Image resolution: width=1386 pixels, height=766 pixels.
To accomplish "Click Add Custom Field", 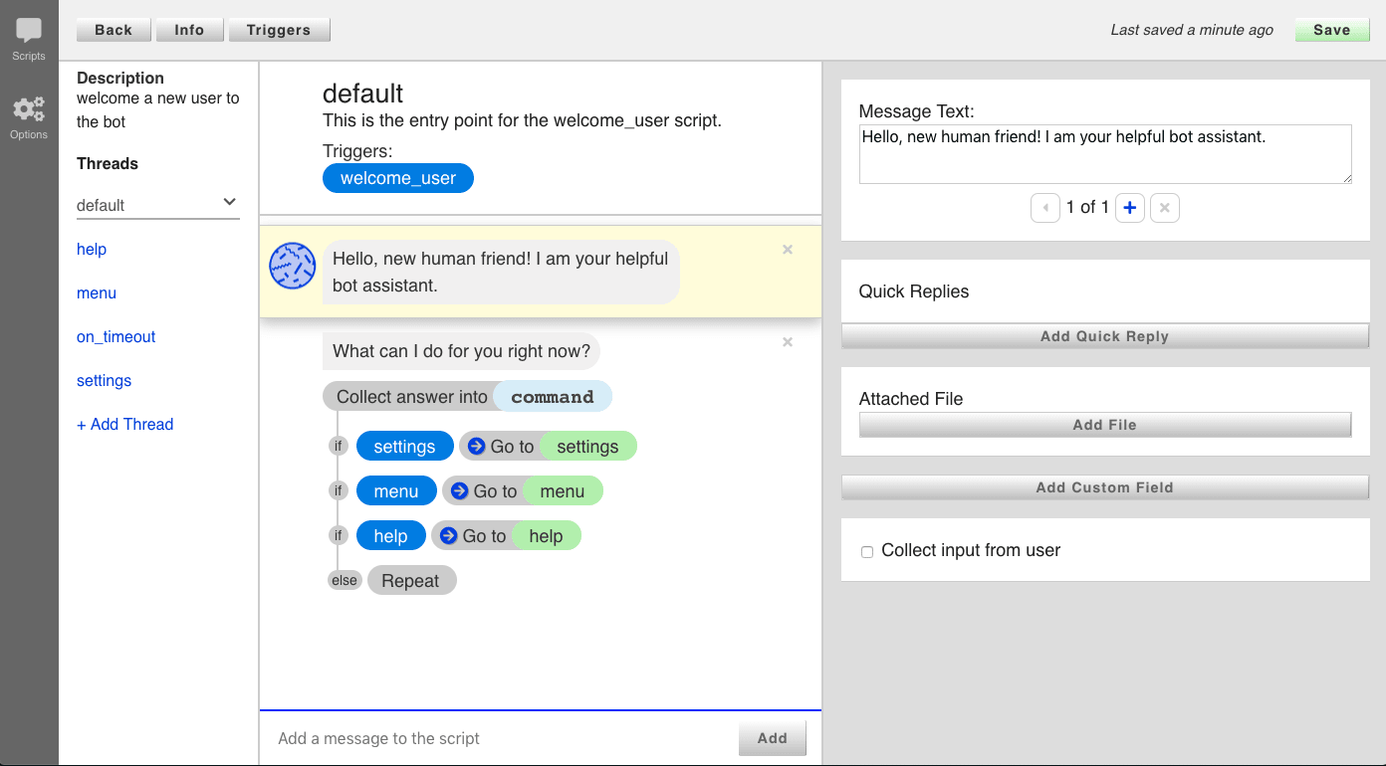I will [x=1104, y=487].
